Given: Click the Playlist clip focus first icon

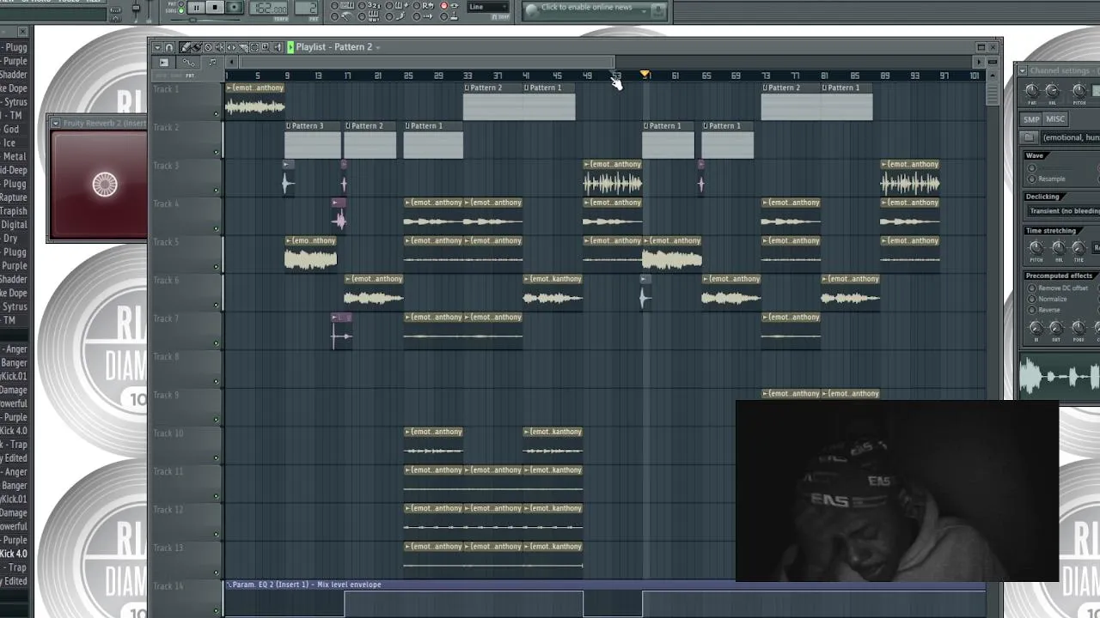Looking at the screenshot, I should click(163, 62).
